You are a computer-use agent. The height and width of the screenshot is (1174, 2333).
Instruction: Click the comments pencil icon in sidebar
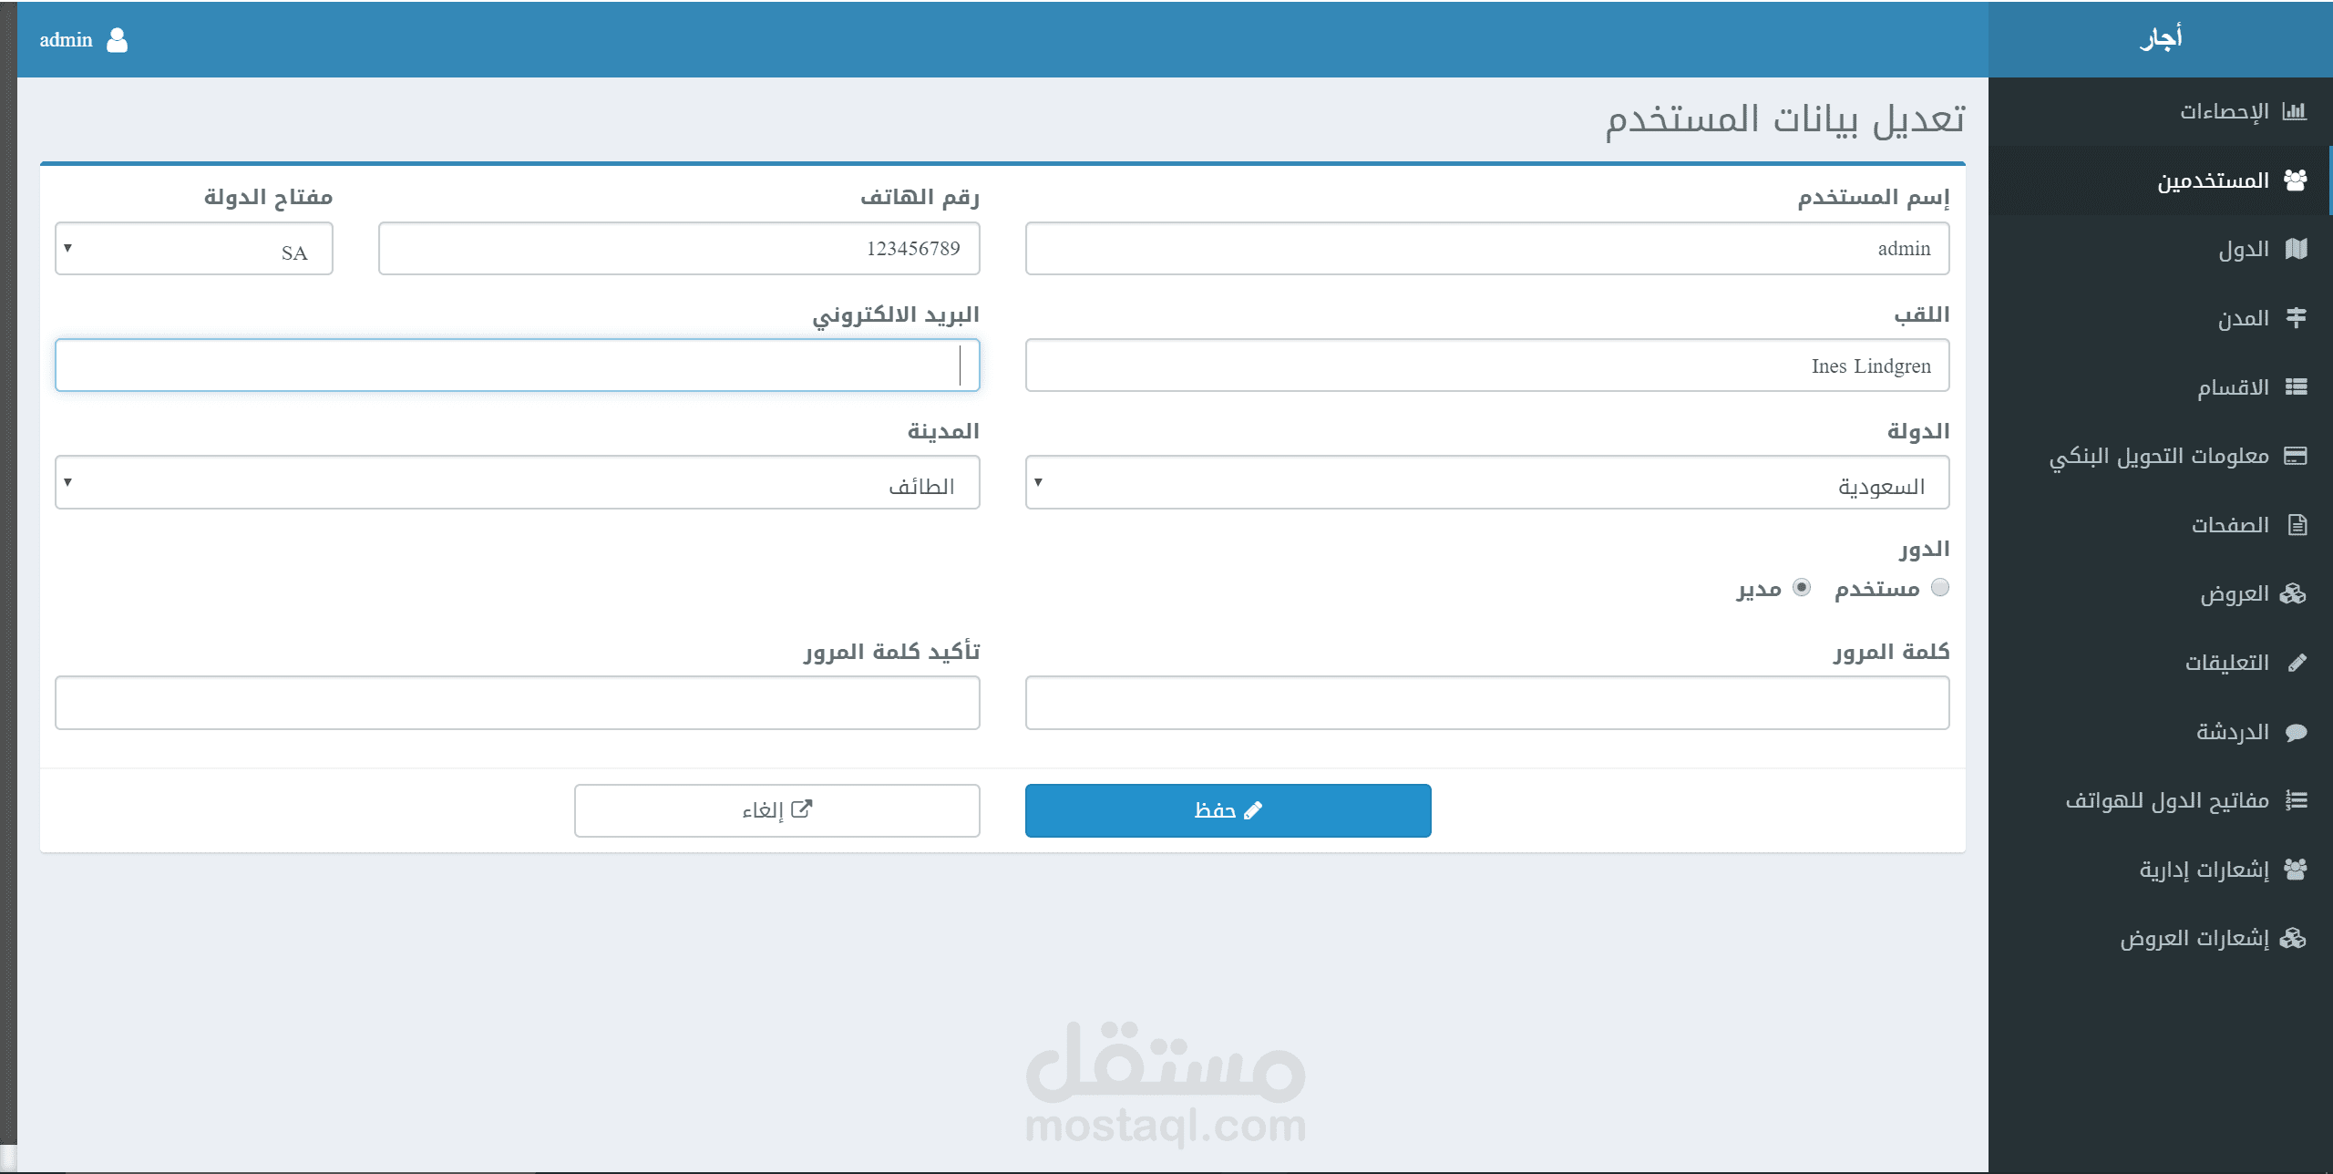point(2297,663)
